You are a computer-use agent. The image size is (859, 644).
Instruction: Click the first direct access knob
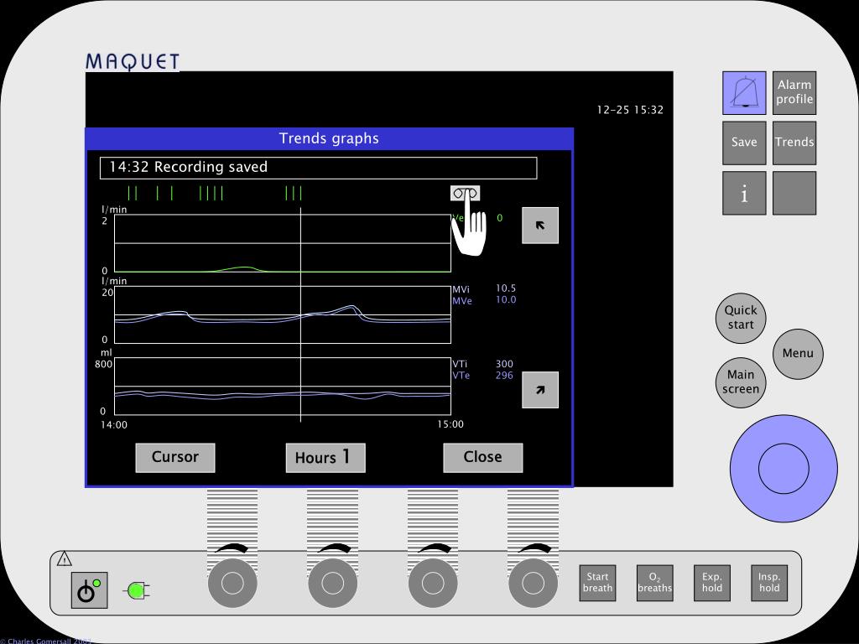pos(232,584)
